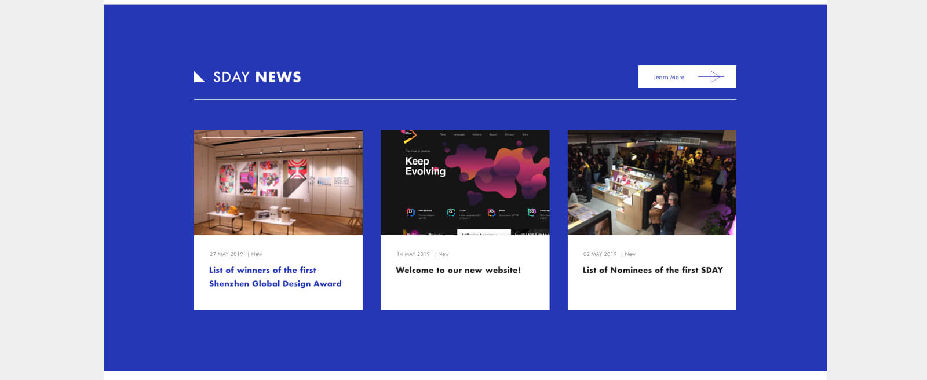Screen dimensions: 927x380
Task: Click the IJ icon in the Keep Evolving thumbnail
Action: pos(410,212)
